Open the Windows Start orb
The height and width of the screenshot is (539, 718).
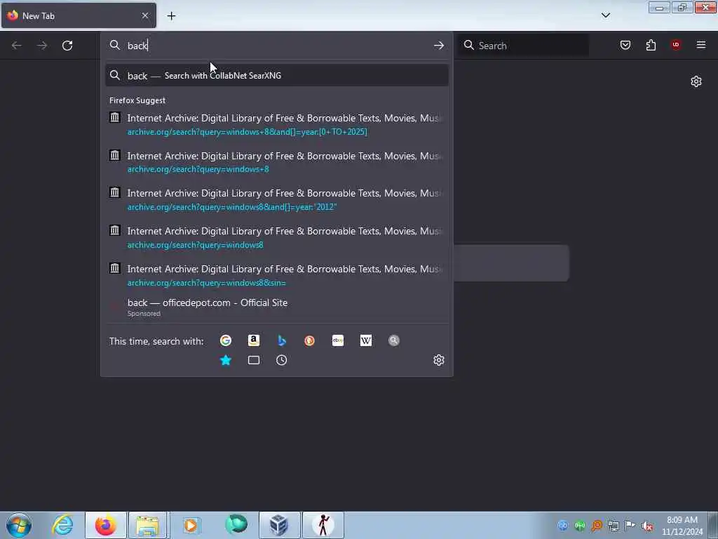pos(19,525)
